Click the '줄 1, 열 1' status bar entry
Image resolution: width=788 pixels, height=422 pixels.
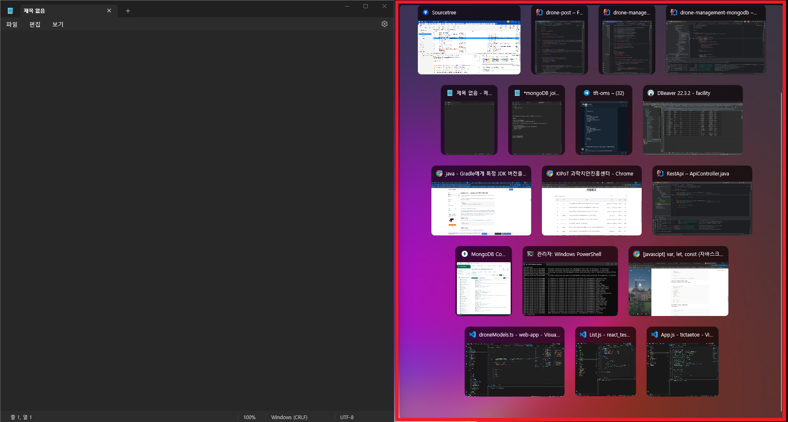pyautogui.click(x=21, y=417)
